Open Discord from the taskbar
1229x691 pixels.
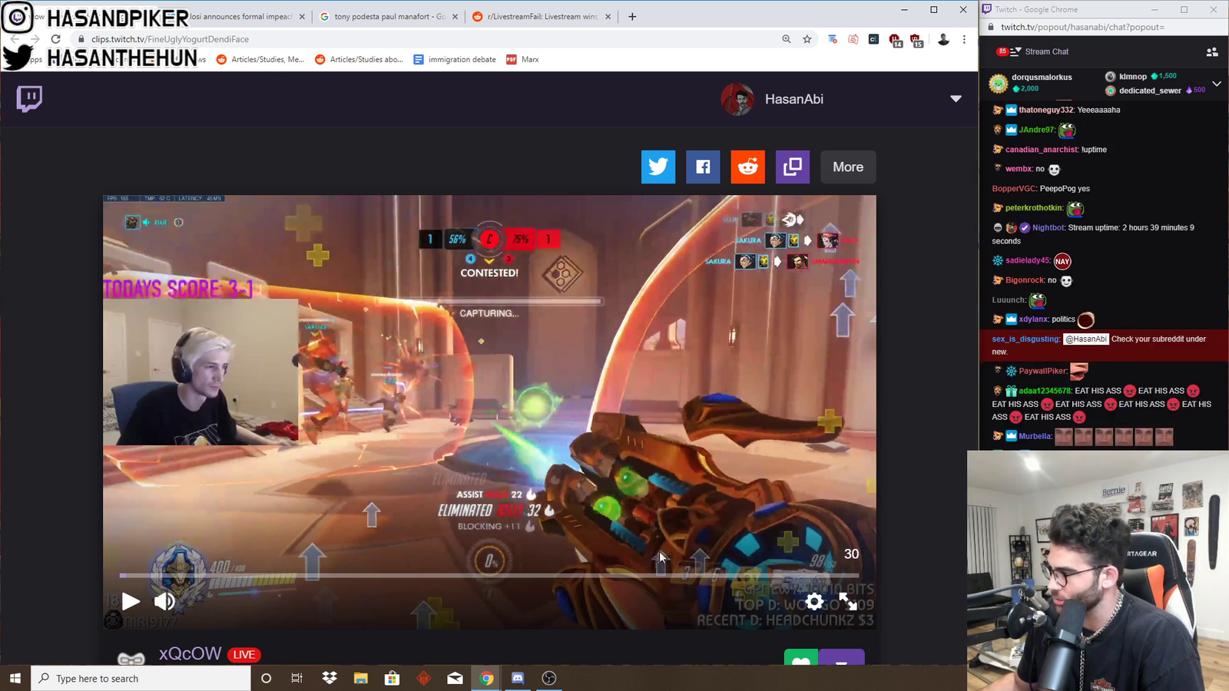click(x=518, y=678)
